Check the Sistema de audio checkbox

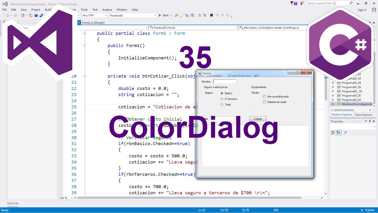pos(264,102)
